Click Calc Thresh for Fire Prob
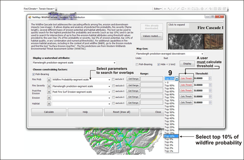Screen dimensions: 244x160 [186, 79]
